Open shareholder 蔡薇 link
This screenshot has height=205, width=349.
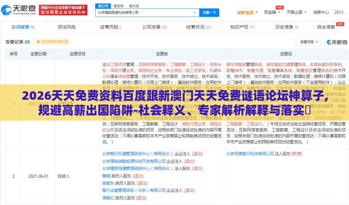click(106, 176)
